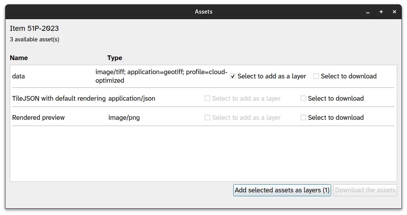Click the 'Type' column header
The image size is (407, 215).
[x=115, y=58]
